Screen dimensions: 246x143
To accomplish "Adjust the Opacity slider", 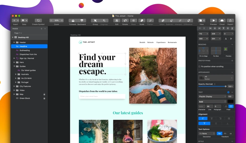I will 212,86.
